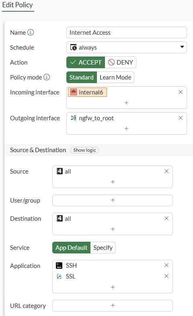Click the URL category label
This screenshot has width=193, height=316.
(x=28, y=306)
